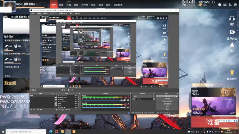Screen dimensions: 239x134
Task: Adjust 麦克风/Aux volume slider
Action: pyautogui.click(x=102, y=100)
